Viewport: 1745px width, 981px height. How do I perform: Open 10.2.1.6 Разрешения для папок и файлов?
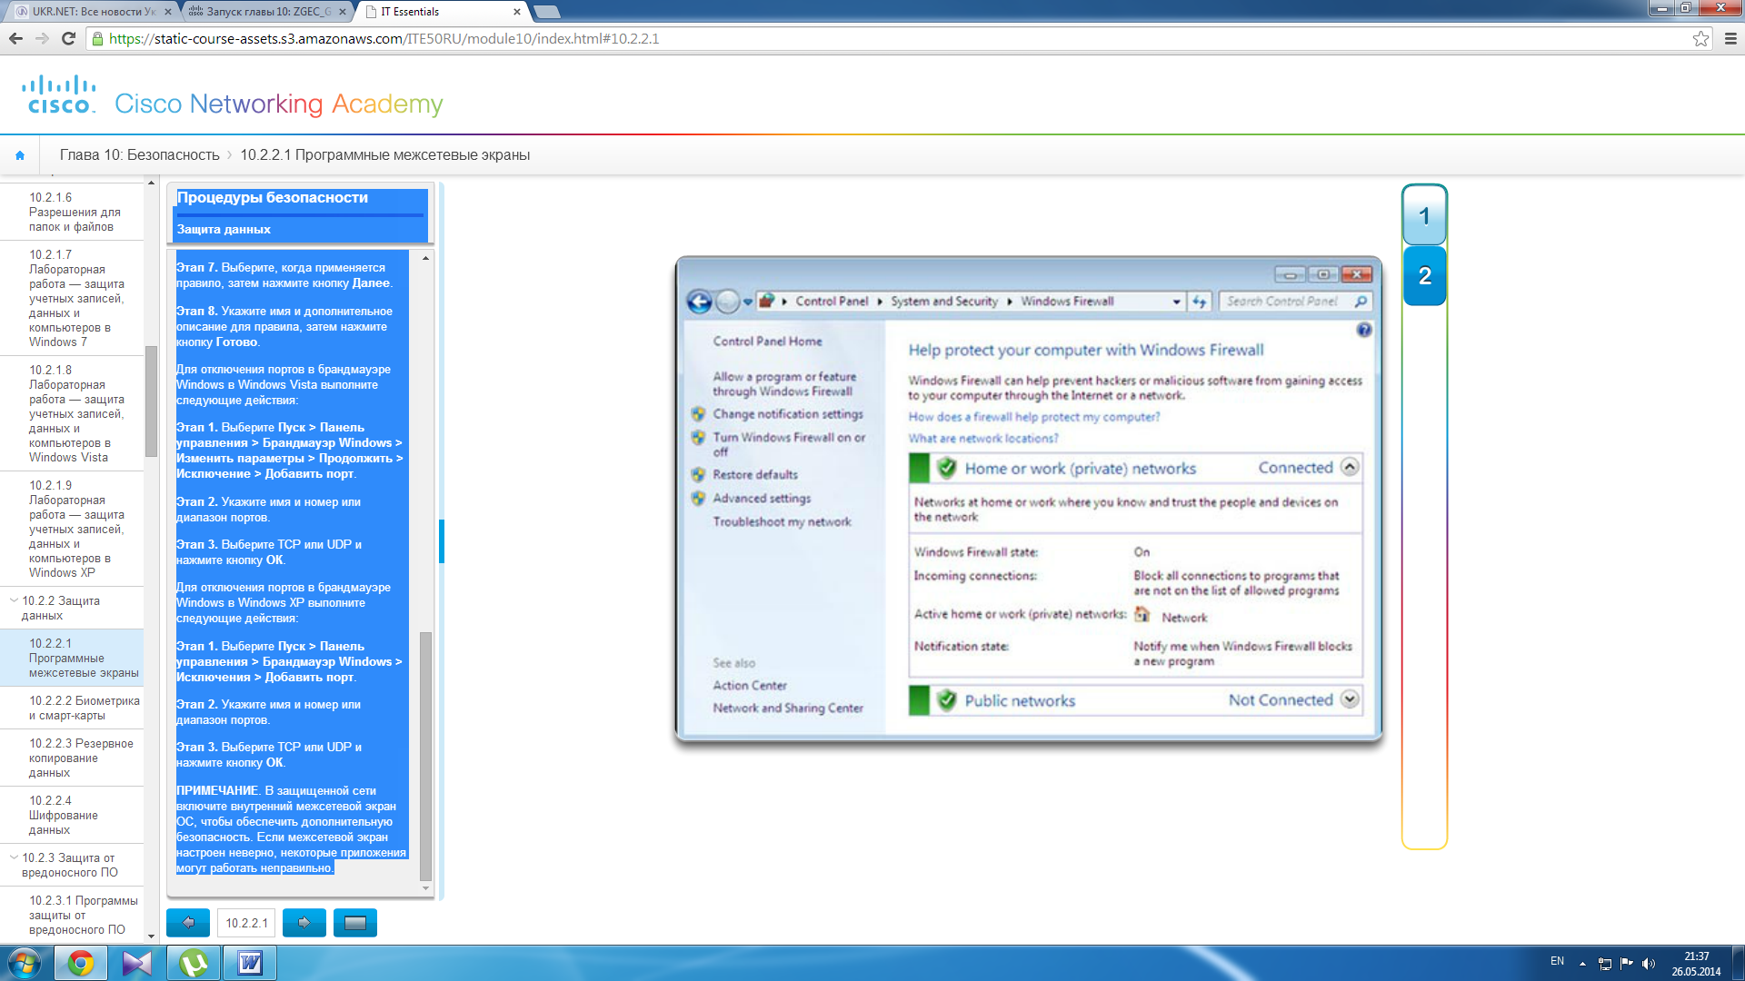[x=72, y=212]
